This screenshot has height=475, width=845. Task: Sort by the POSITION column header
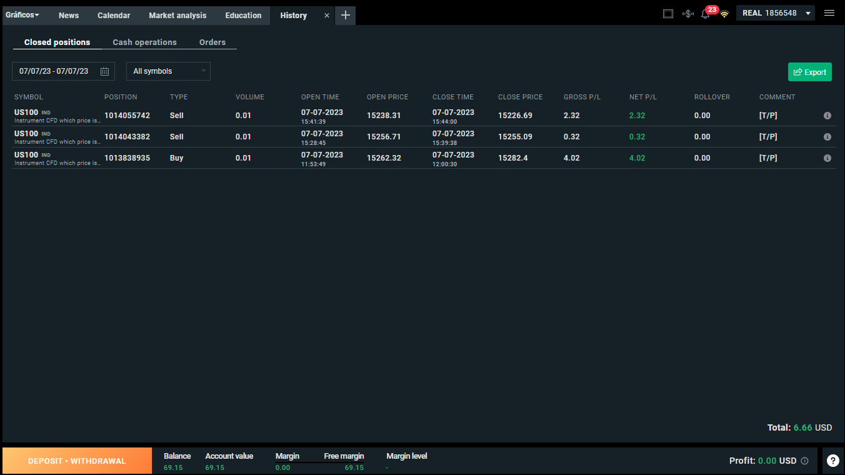121,97
